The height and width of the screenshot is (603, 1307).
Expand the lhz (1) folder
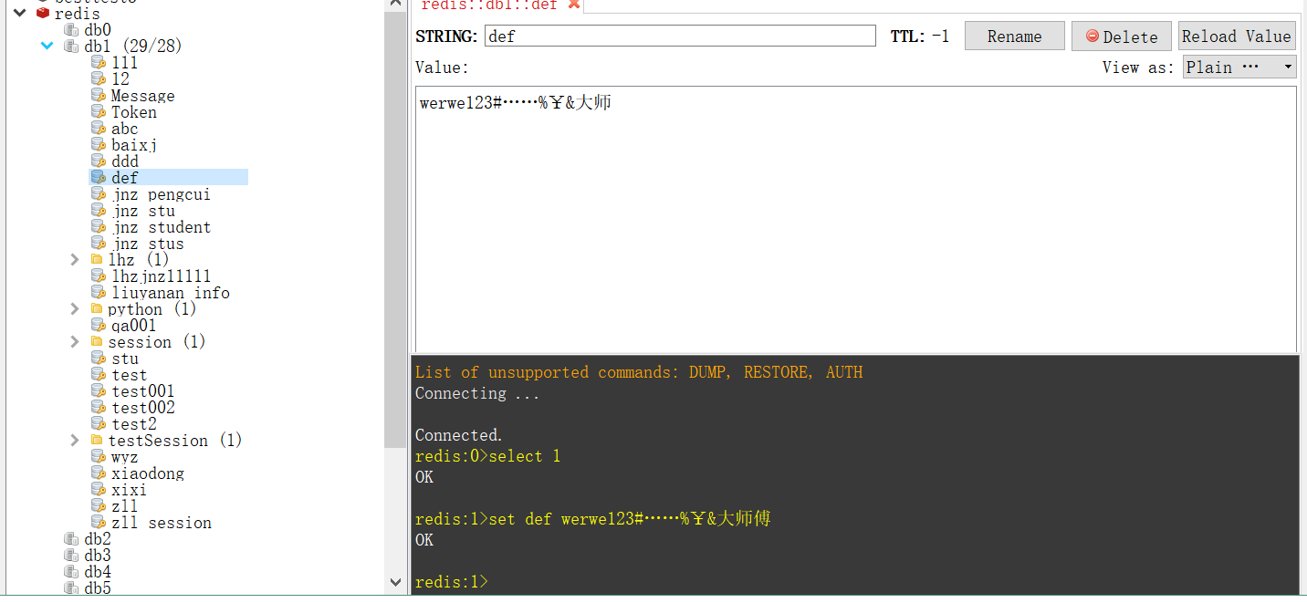[75, 260]
